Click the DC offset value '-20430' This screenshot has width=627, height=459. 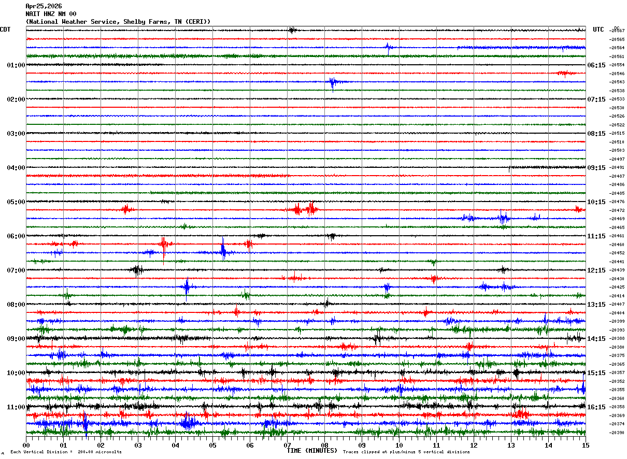coord(617,279)
